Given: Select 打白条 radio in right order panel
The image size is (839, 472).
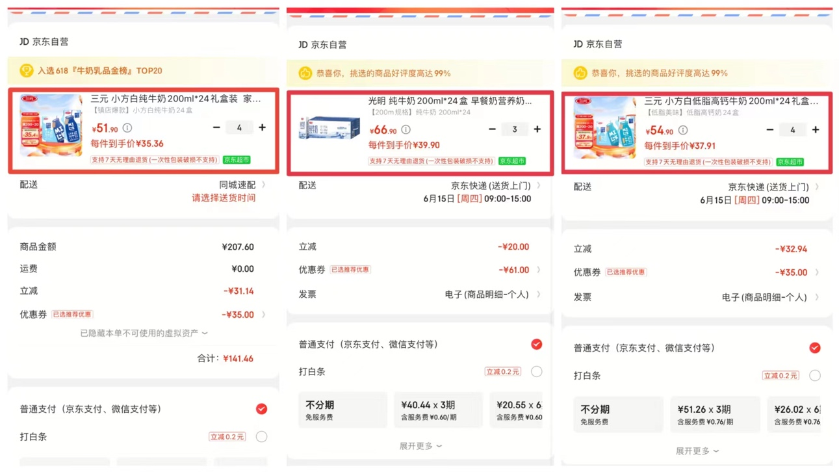Looking at the screenshot, I should pos(814,376).
